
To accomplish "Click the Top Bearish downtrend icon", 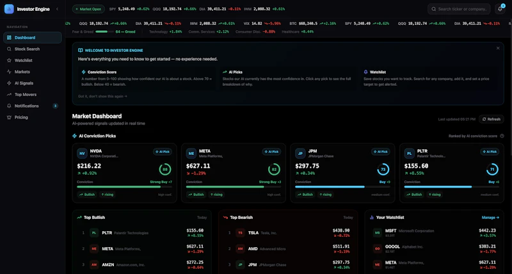I will (226, 218).
